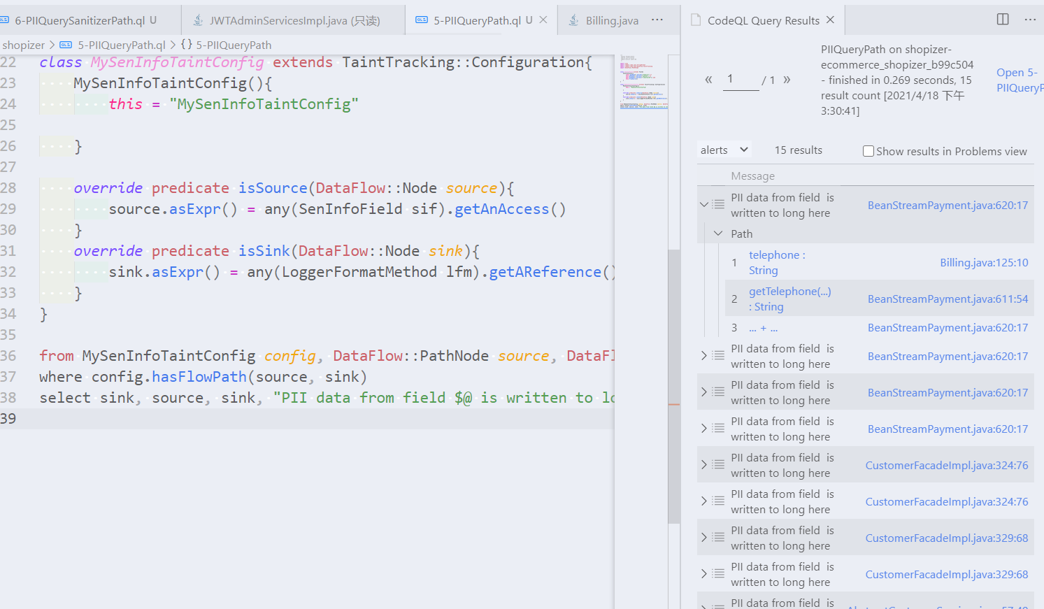Click hasFlowPath on line 37
This screenshot has width=1044, height=609.
[x=199, y=377]
